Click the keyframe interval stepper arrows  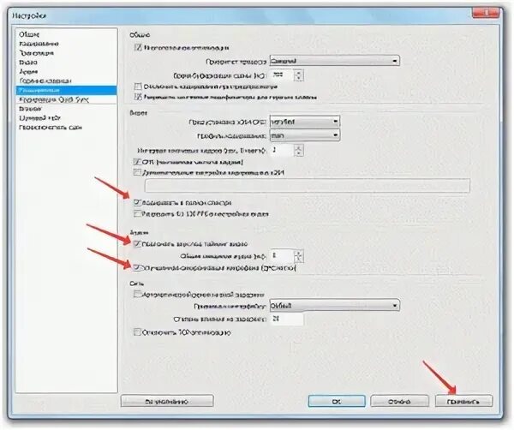tap(298, 151)
